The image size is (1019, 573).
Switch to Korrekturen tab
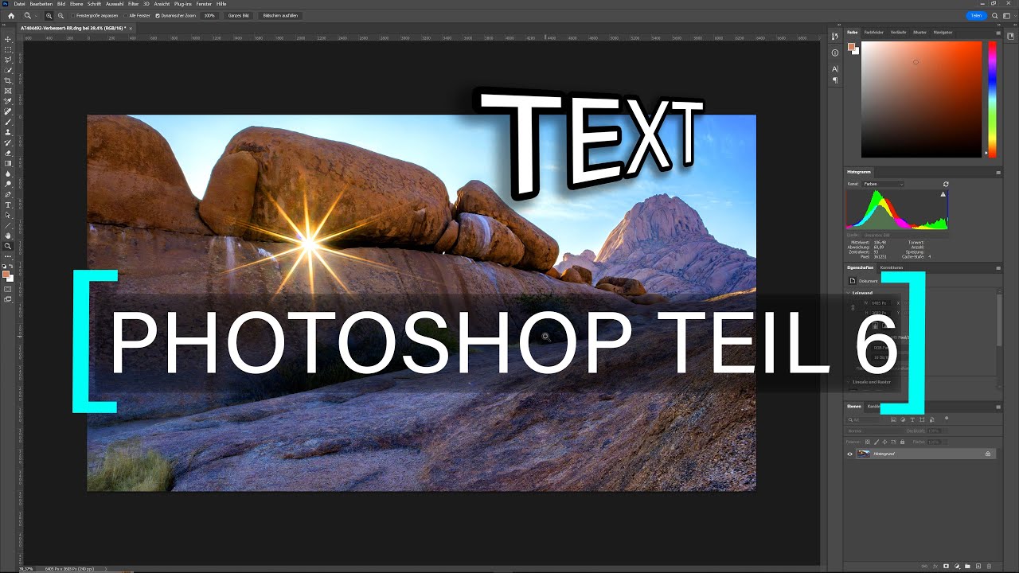point(892,267)
